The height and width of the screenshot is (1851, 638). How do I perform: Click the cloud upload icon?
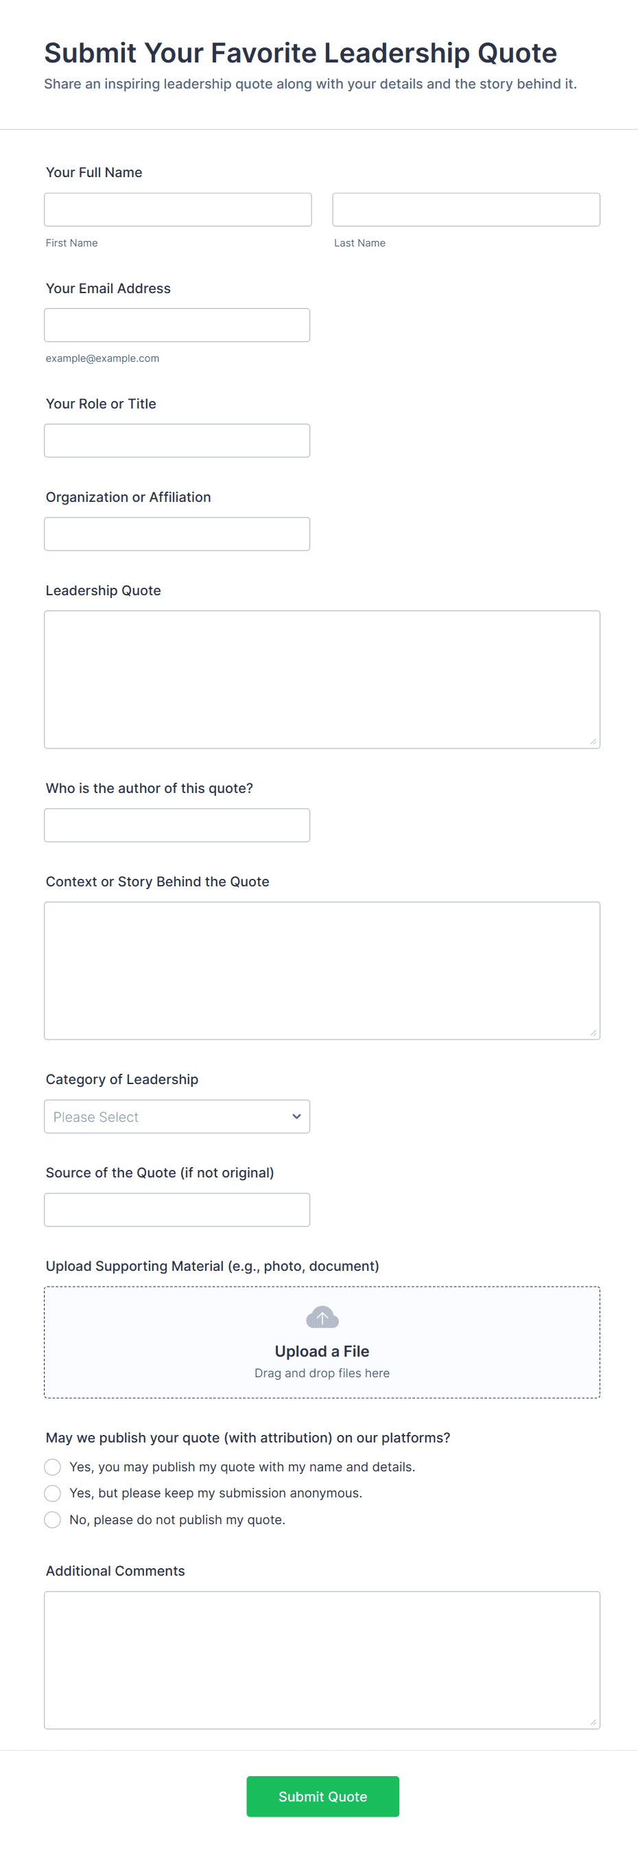point(322,1317)
